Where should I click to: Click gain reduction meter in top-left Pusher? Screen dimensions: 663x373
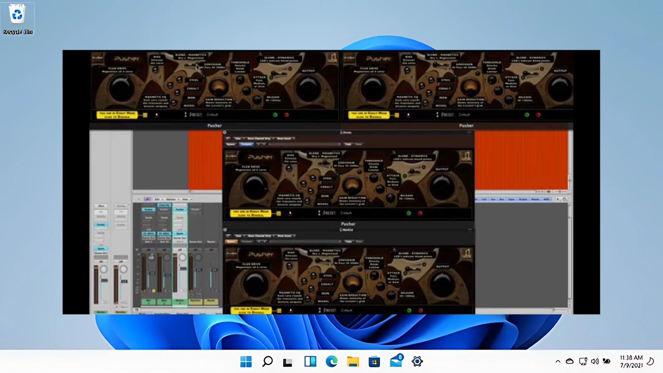click(x=219, y=87)
